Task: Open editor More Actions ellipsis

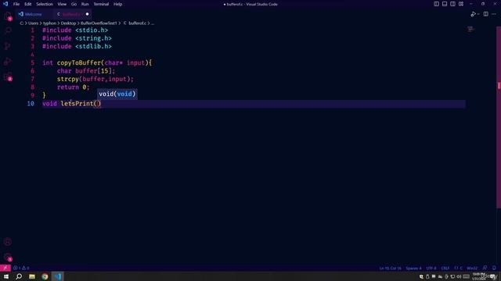Action: pos(494,14)
